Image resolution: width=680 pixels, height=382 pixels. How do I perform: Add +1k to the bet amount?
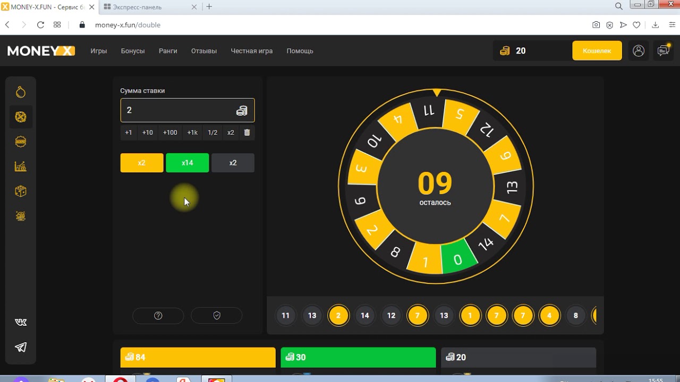coord(192,133)
